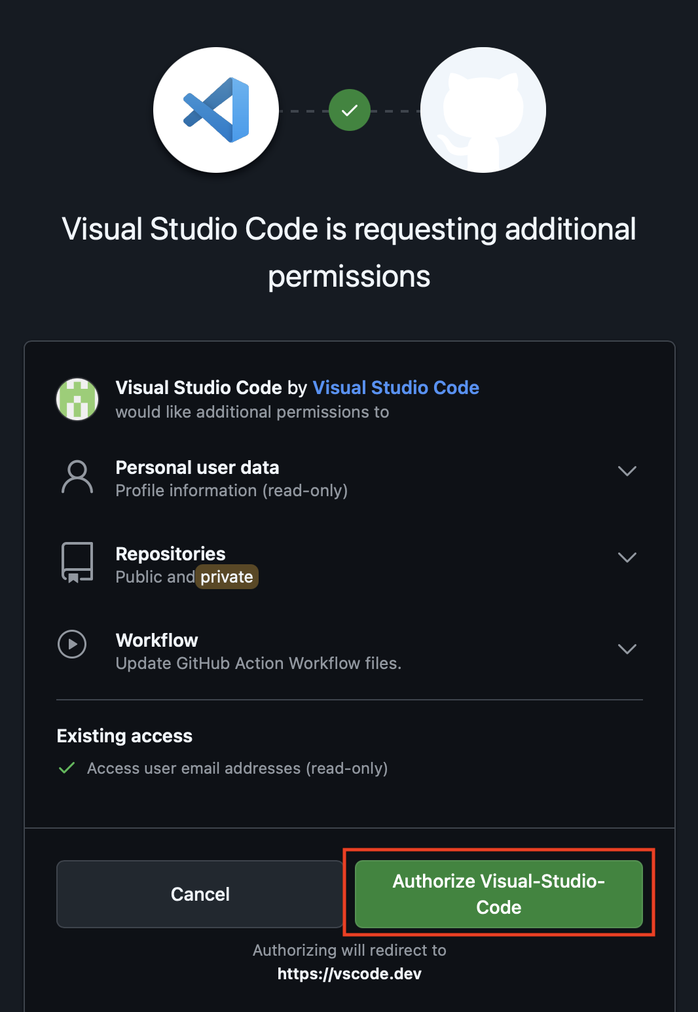Expand the Workflow permission details
Viewport: 698px width, 1012px height.
coord(627,649)
